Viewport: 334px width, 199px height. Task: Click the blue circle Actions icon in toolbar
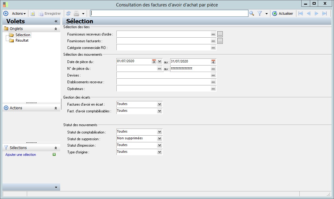click(6, 13)
